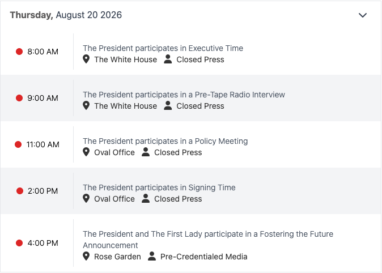Collapse the Thursday, August 20 schedule chevron
Image resolution: width=382 pixels, height=273 pixels.
point(363,15)
